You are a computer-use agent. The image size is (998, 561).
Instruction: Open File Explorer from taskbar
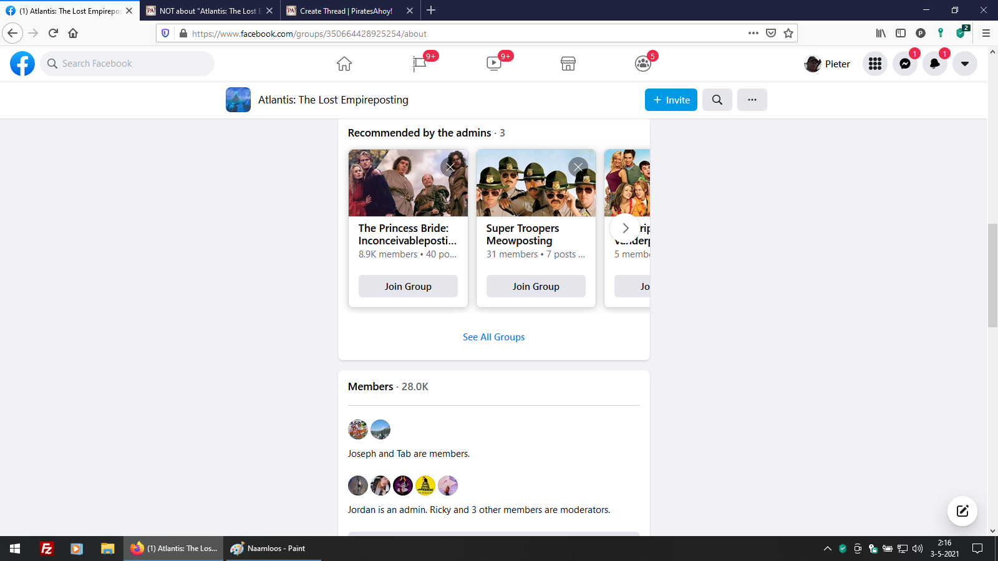(x=107, y=549)
